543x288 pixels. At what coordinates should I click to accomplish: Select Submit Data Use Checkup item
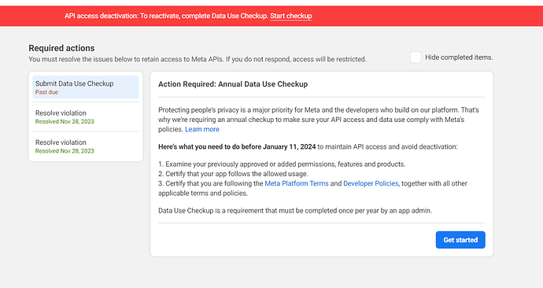(x=86, y=87)
